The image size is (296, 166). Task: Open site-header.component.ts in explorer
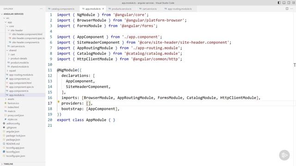pyautogui.click(x=26, y=42)
